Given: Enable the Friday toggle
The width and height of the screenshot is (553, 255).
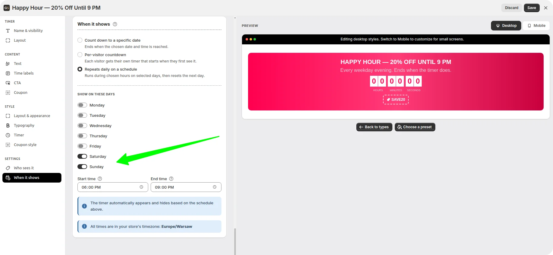Looking at the screenshot, I should 82,146.
